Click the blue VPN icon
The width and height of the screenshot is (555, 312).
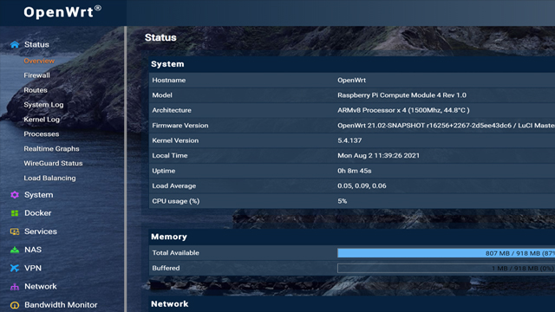point(15,268)
